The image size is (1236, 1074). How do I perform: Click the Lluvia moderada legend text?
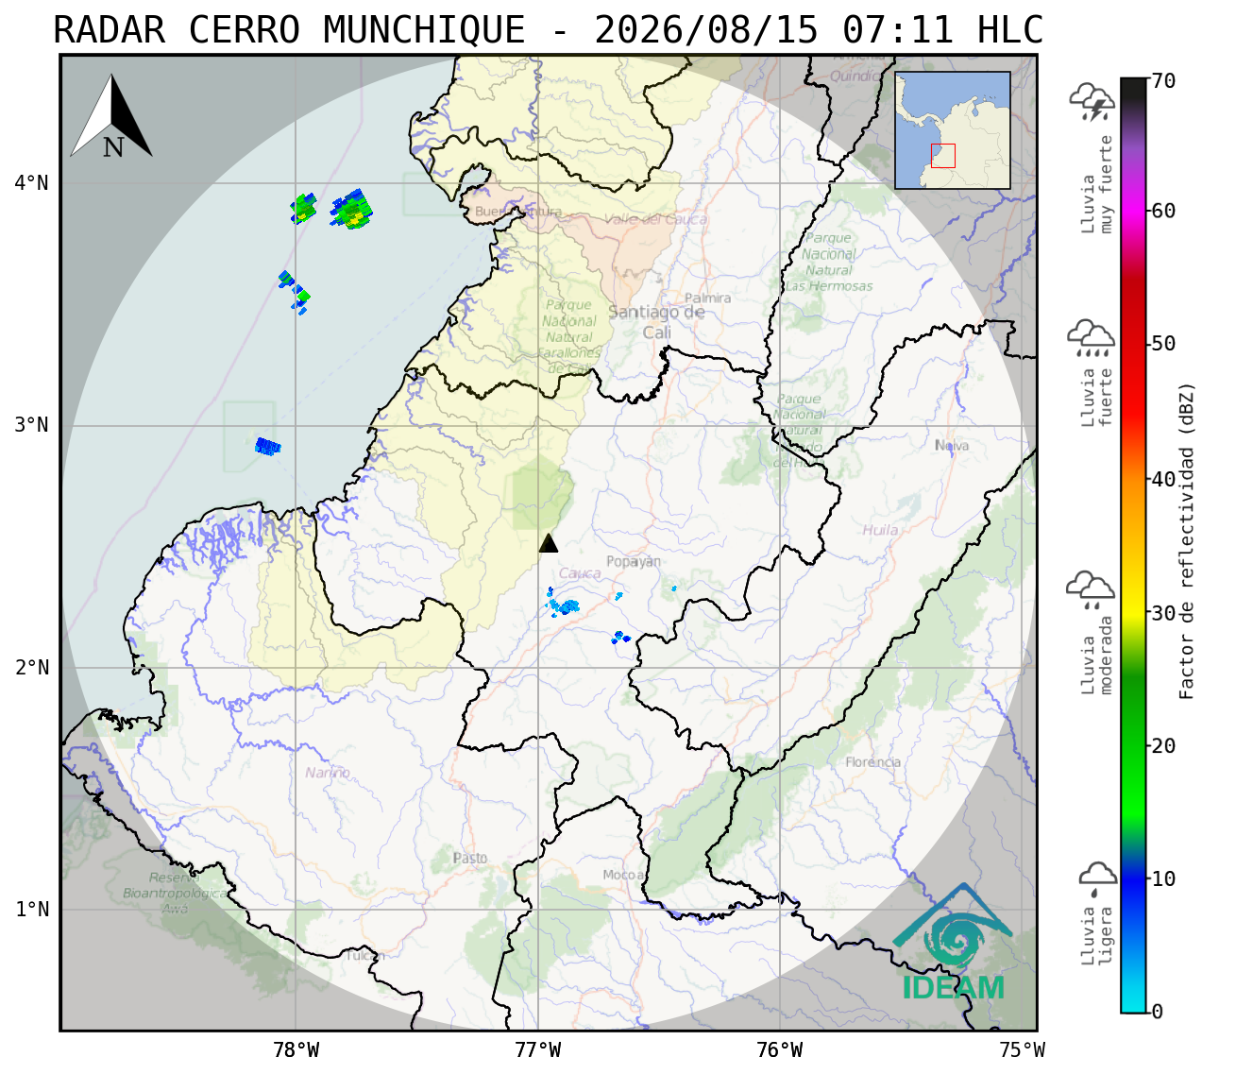[x=1098, y=656]
